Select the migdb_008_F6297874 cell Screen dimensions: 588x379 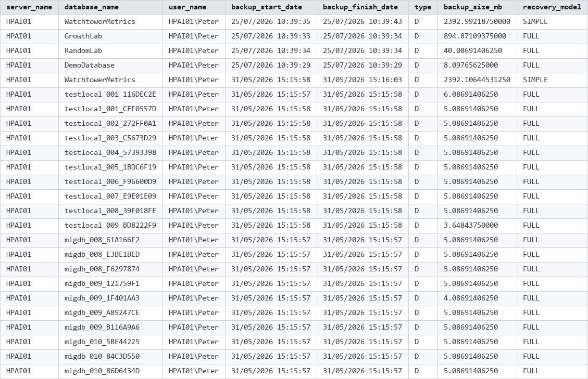[110, 269]
